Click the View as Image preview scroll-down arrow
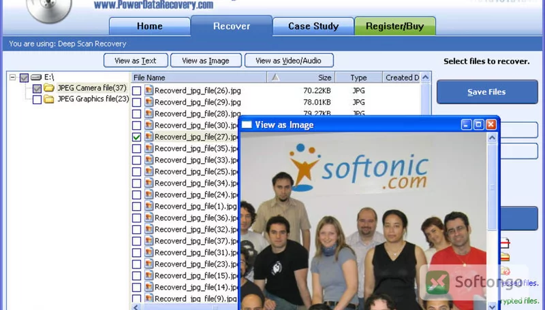This screenshot has height=310, width=545. point(492,306)
